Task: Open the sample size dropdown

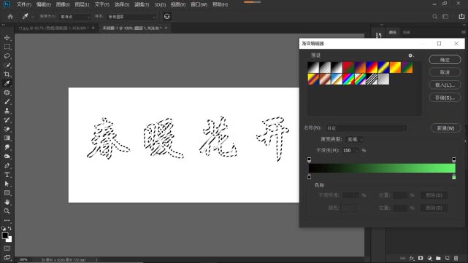Action: tap(75, 17)
